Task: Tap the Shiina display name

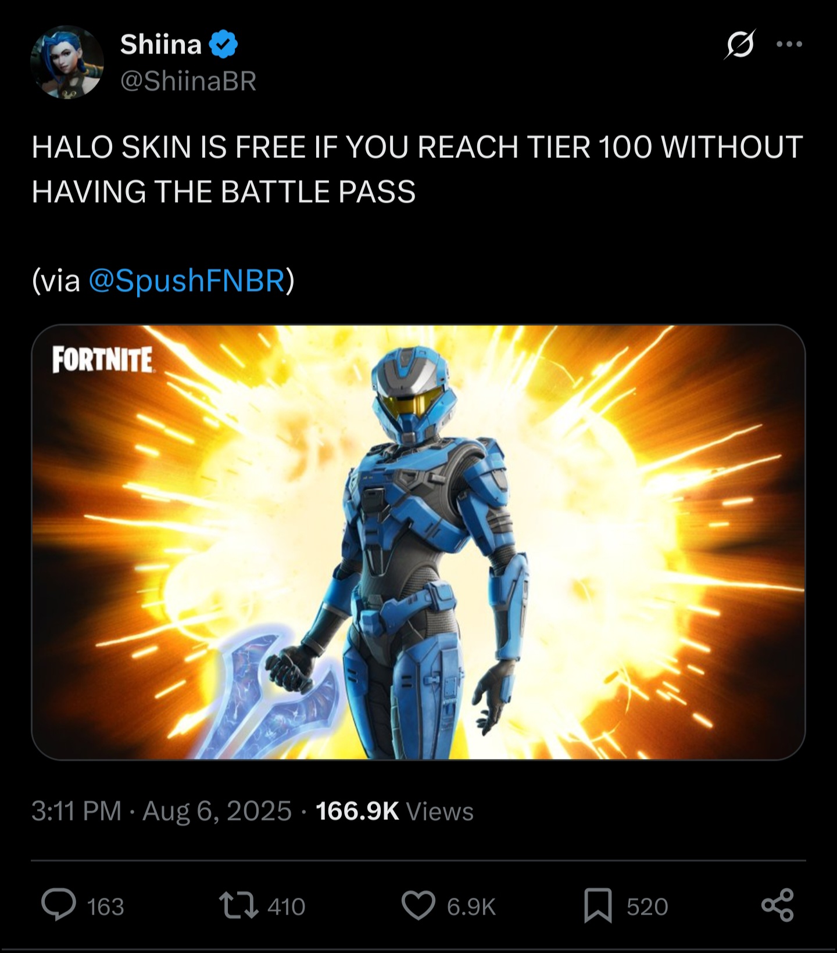Action: [161, 44]
